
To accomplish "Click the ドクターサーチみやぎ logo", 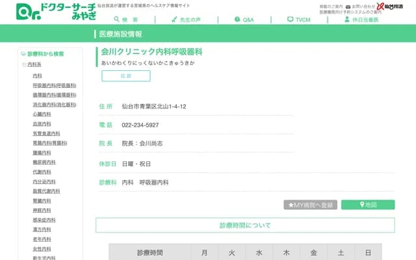I will coord(56,12).
